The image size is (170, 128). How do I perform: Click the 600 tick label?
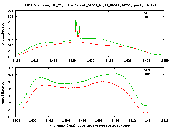coord(11,28)
